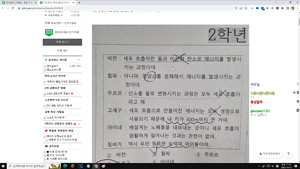Click the badge icon next to 혹성탈주
The width and height of the screenshot is (300, 169).
coord(298,101)
